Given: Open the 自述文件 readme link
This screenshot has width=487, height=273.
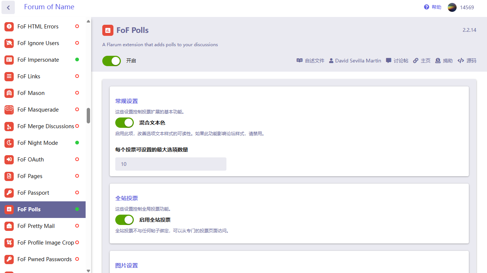Looking at the screenshot, I should tap(311, 61).
